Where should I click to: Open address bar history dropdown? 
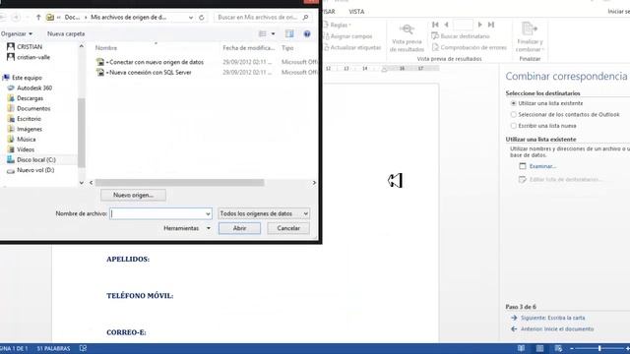pos(190,18)
